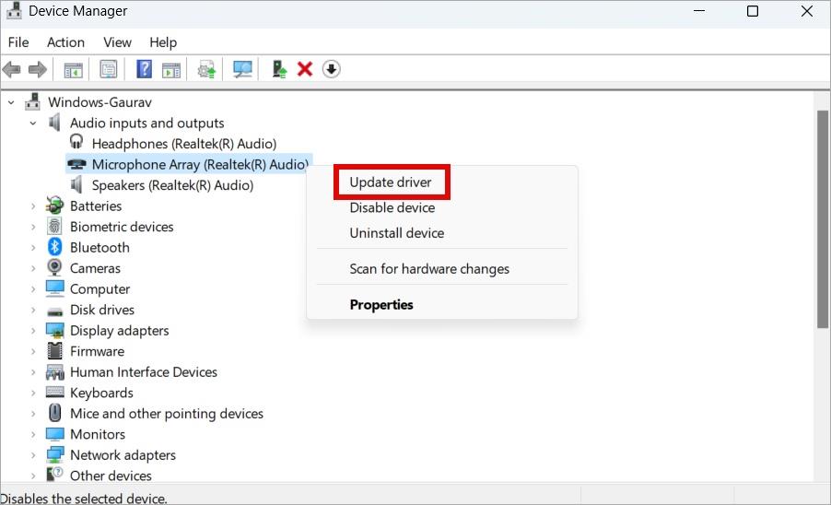The height and width of the screenshot is (505, 831).
Task: Click the Properties sheet toolbar icon
Action: [108, 69]
